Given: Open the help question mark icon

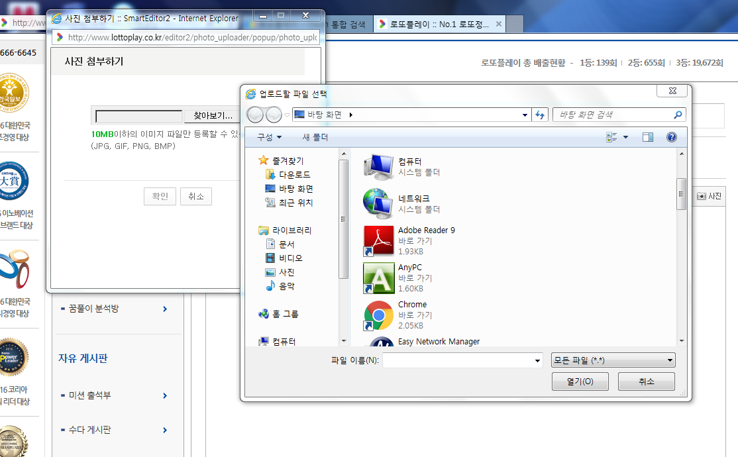Looking at the screenshot, I should coord(671,137).
